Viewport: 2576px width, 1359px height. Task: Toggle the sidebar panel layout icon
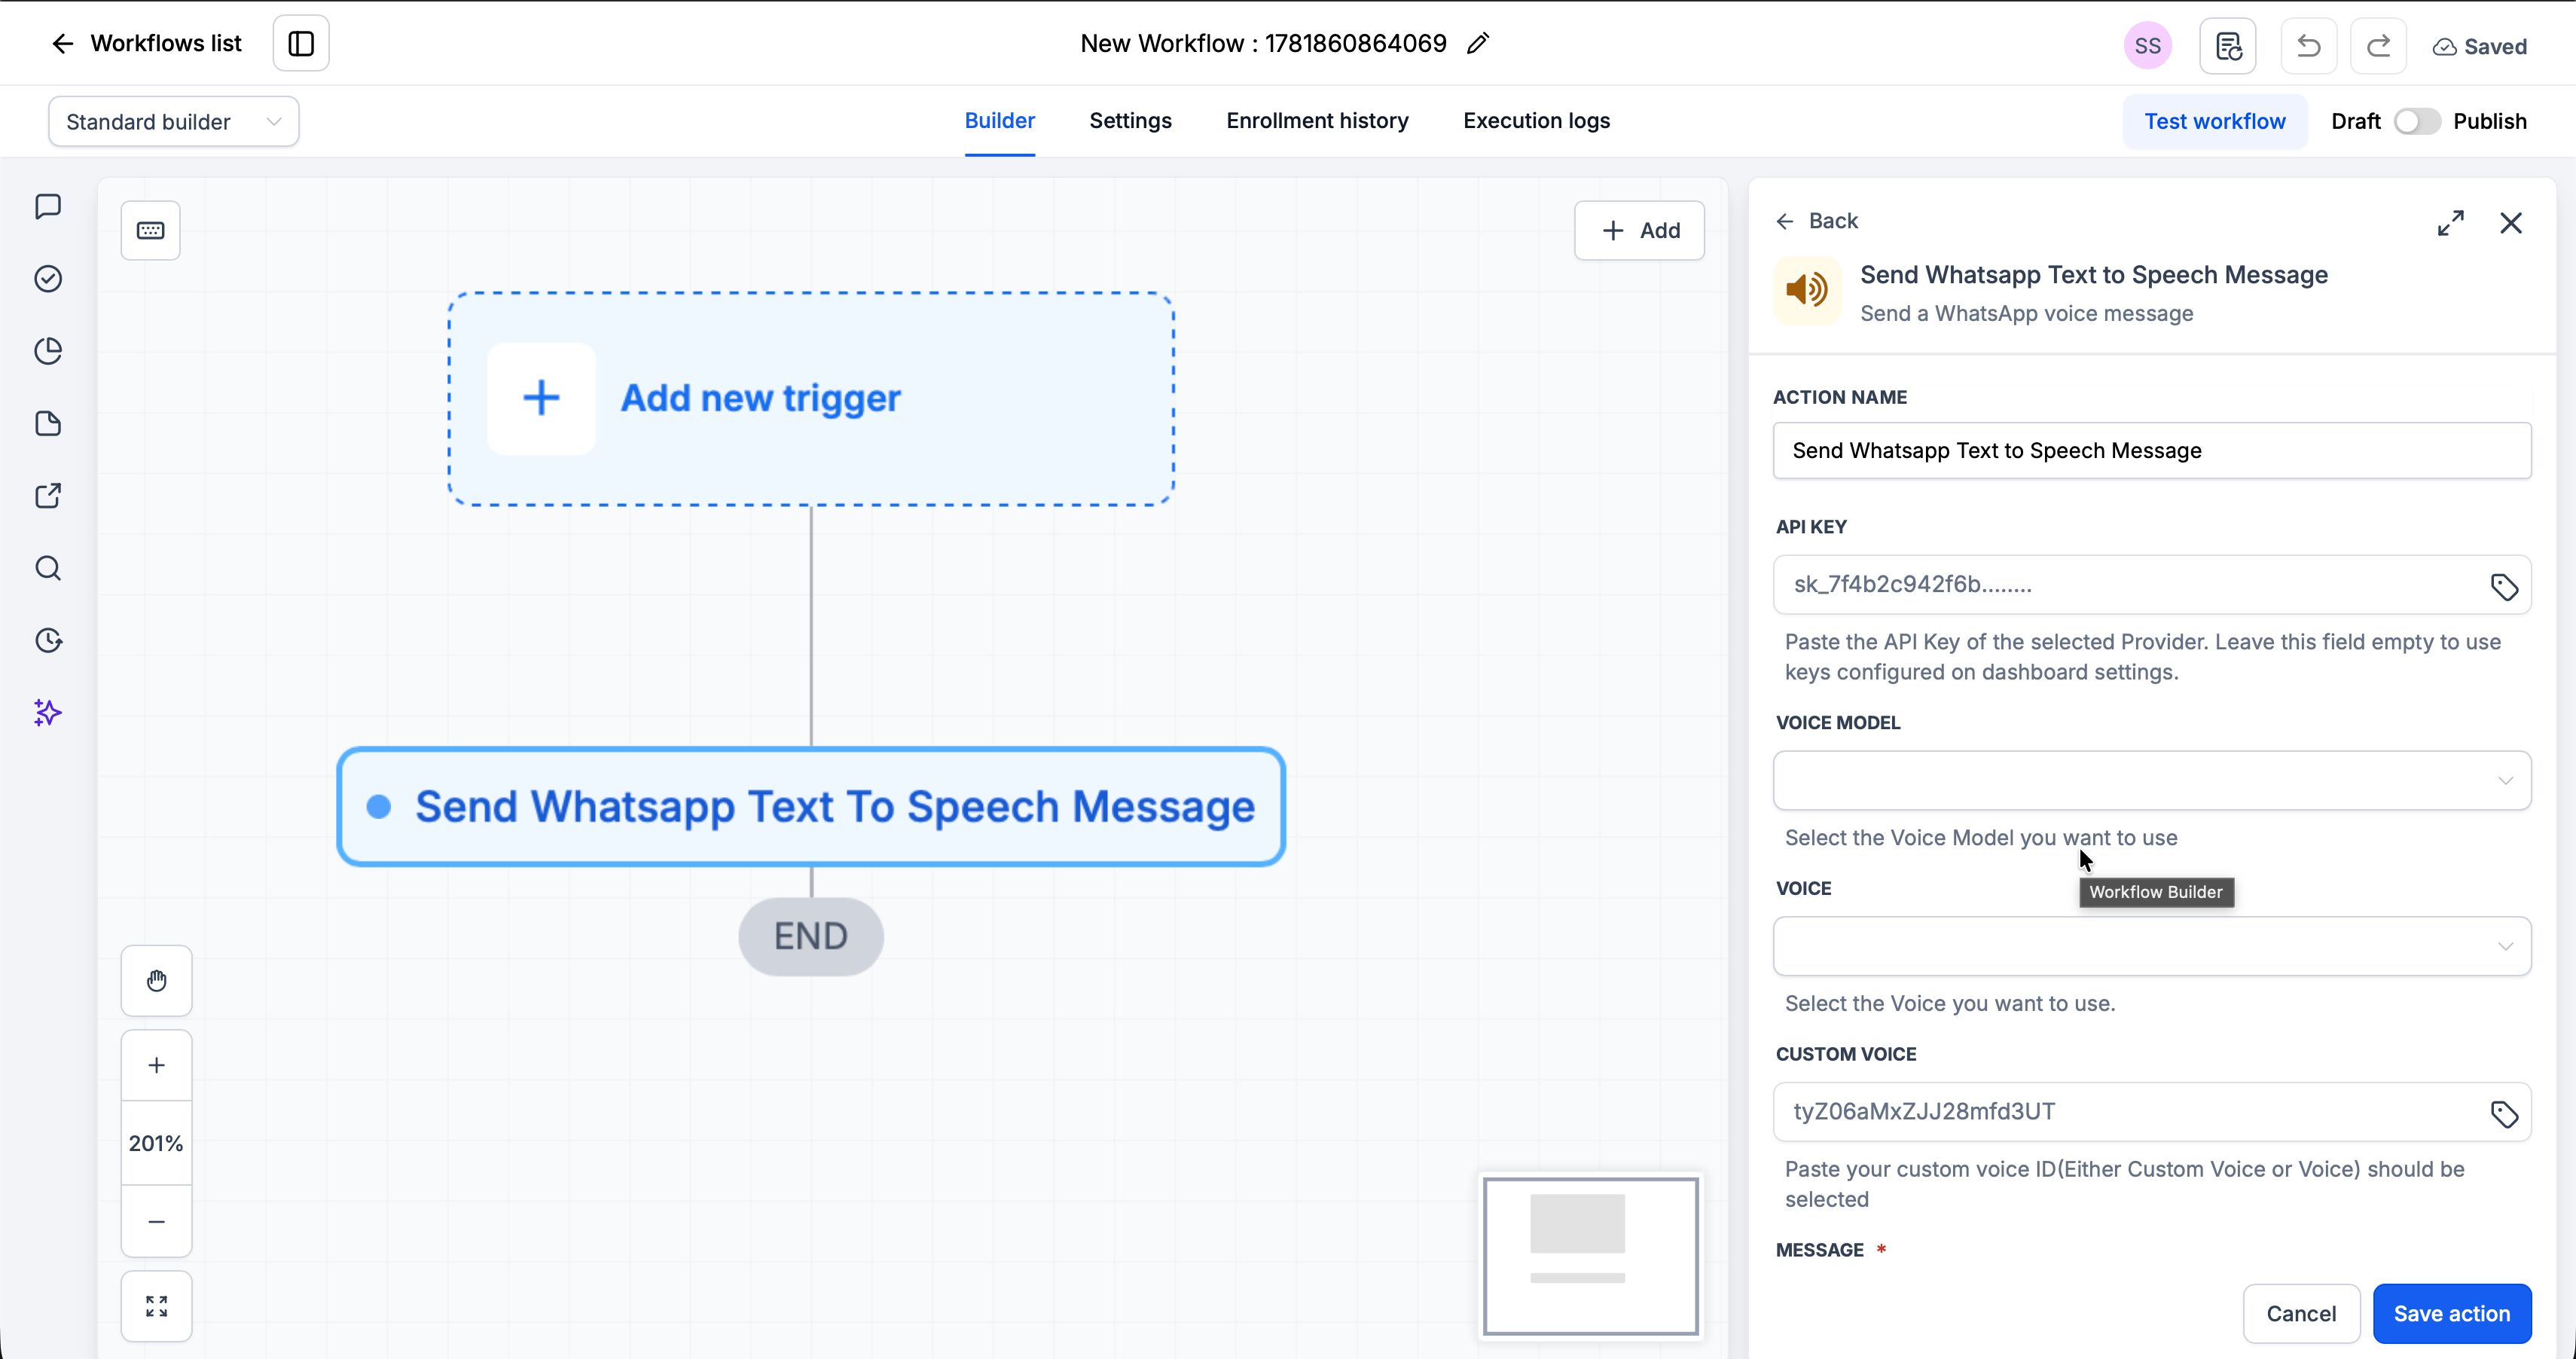tap(301, 43)
